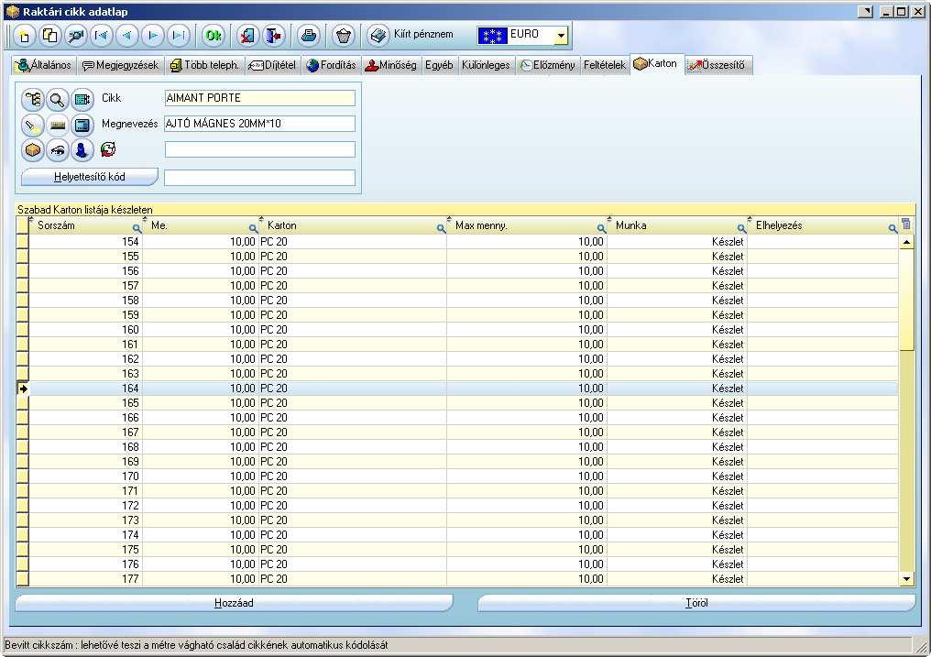Click search icon in Sorszám column header
The height and width of the screenshot is (657, 931).
(137, 228)
